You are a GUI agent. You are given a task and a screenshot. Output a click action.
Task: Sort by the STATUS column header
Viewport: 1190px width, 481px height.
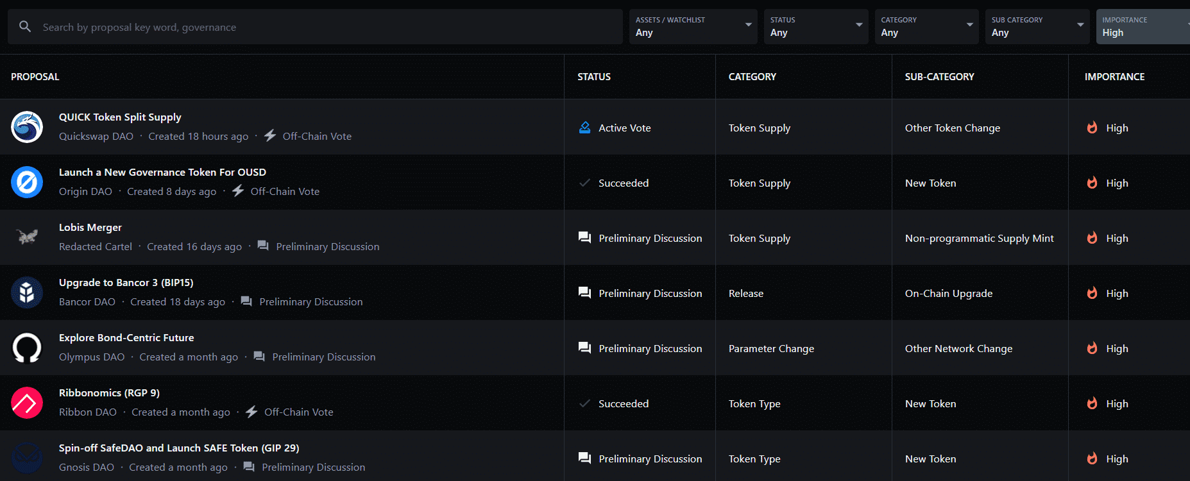(x=594, y=77)
